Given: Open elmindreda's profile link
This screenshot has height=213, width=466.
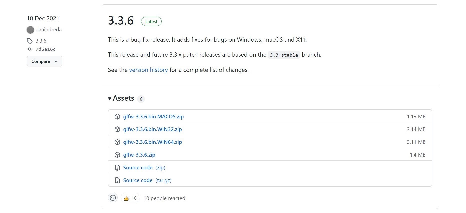Looking at the screenshot, I should [x=49, y=30].
